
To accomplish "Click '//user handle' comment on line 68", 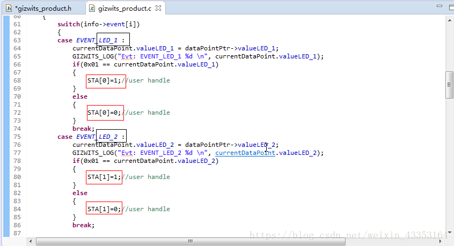I will [x=146, y=80].
